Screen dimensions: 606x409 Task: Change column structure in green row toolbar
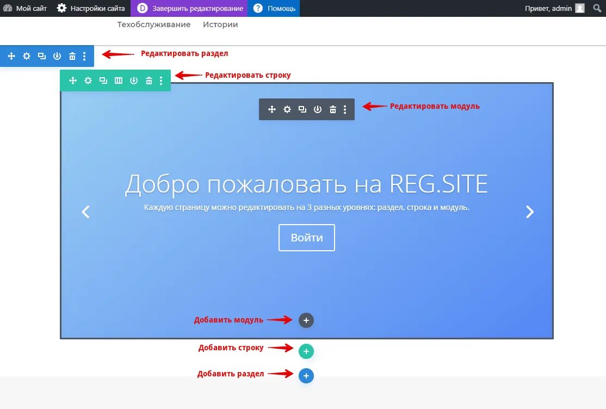[x=118, y=80]
